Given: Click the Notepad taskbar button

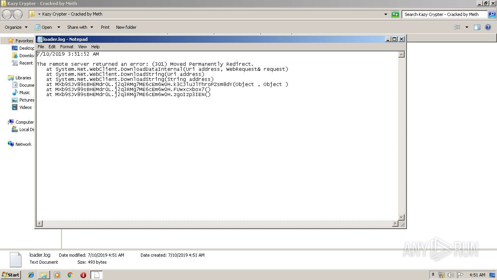Looking at the screenshot, I should pyautogui.click(x=97, y=275).
